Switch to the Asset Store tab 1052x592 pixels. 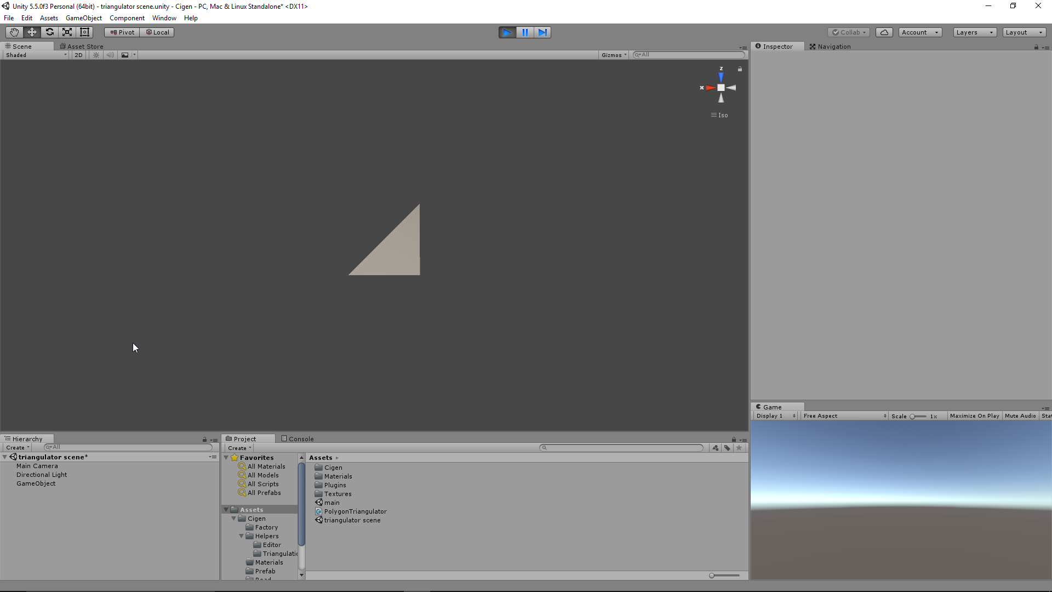coord(82,47)
